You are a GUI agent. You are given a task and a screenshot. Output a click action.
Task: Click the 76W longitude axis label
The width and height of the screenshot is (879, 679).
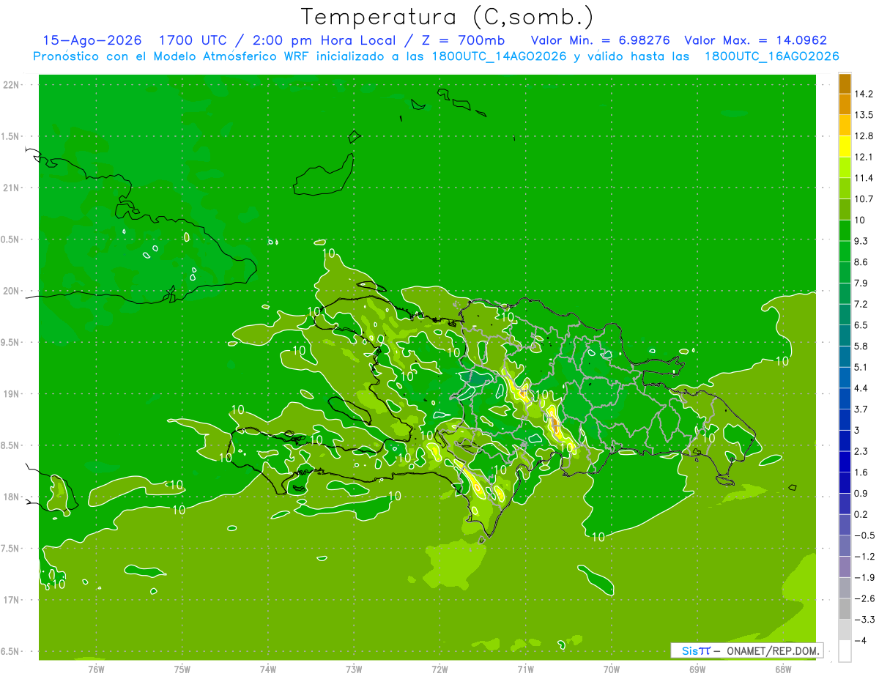pos(96,669)
